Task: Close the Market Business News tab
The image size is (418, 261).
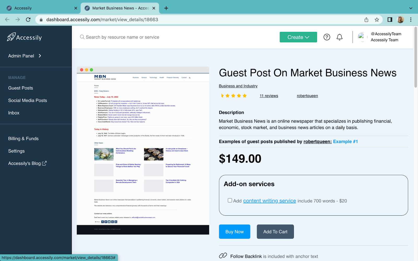Action: 154,8
